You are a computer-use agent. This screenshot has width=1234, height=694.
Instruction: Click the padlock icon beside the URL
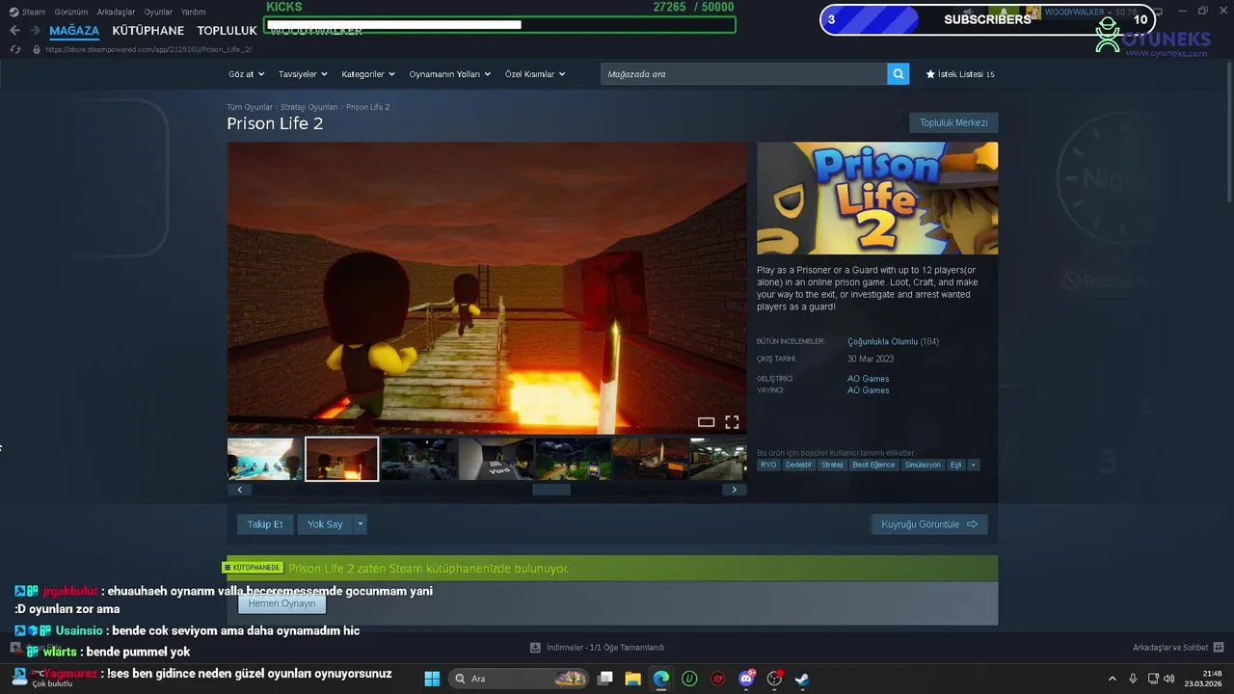(37, 49)
